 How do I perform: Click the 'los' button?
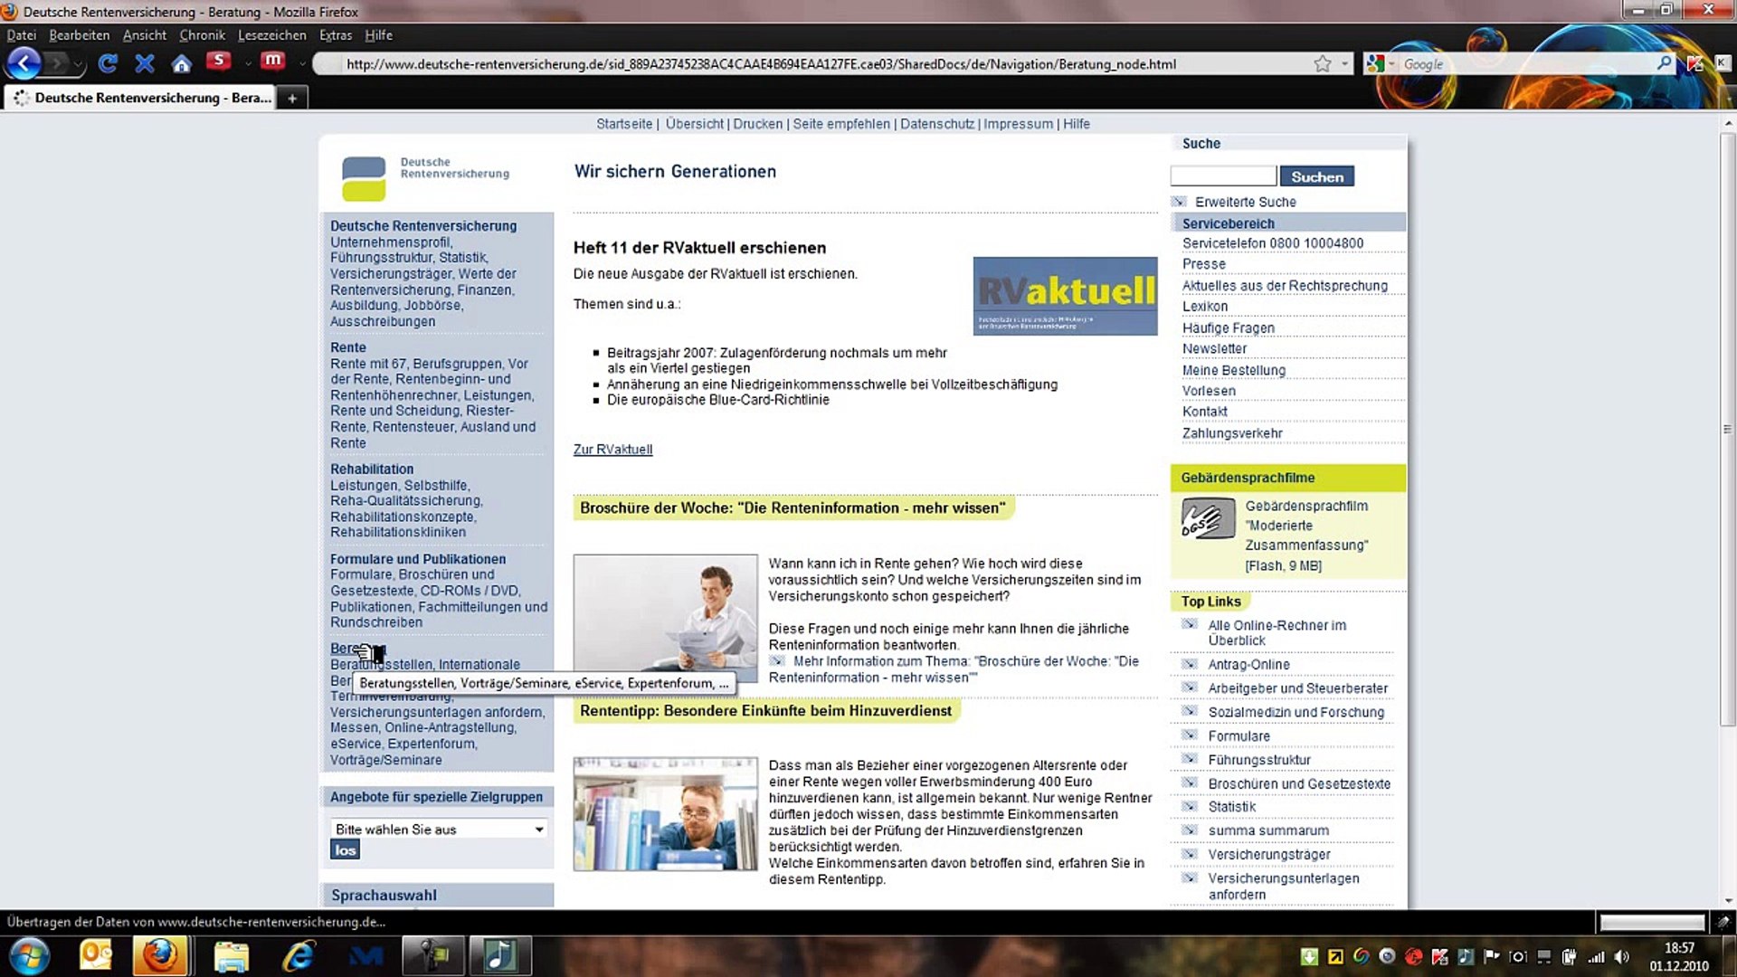[345, 850]
